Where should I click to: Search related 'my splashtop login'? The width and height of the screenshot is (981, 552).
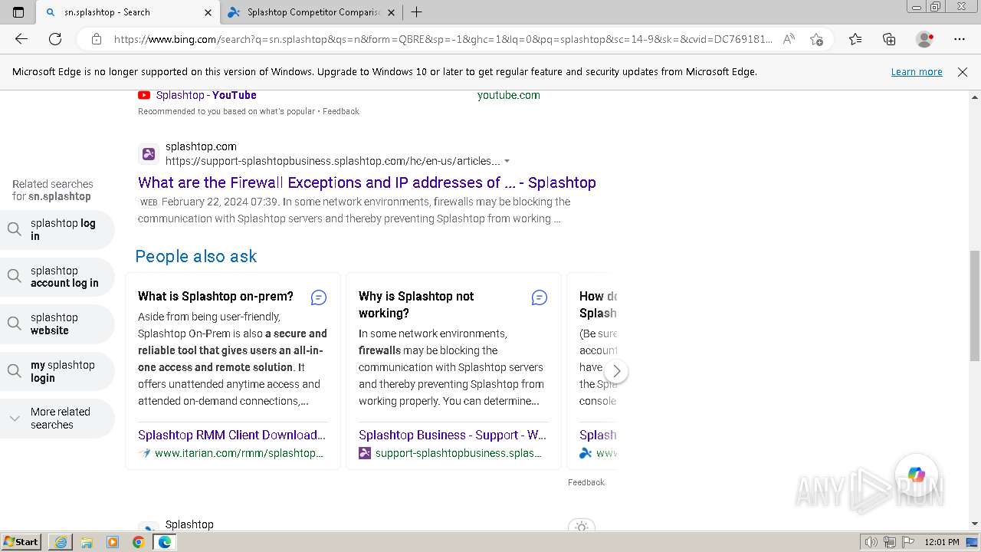pyautogui.click(x=57, y=371)
